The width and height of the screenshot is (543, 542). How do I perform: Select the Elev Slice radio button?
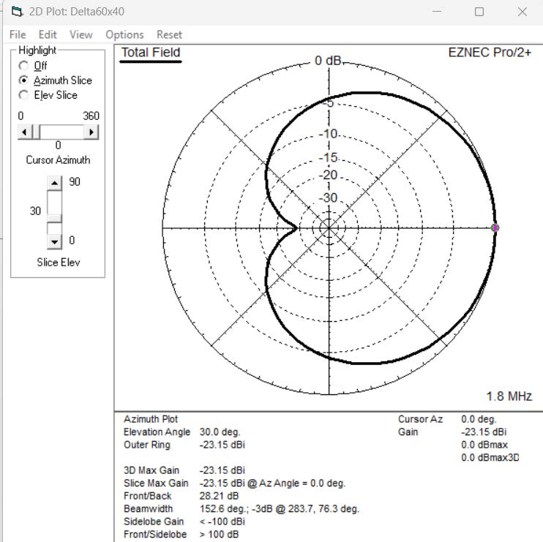pyautogui.click(x=24, y=95)
